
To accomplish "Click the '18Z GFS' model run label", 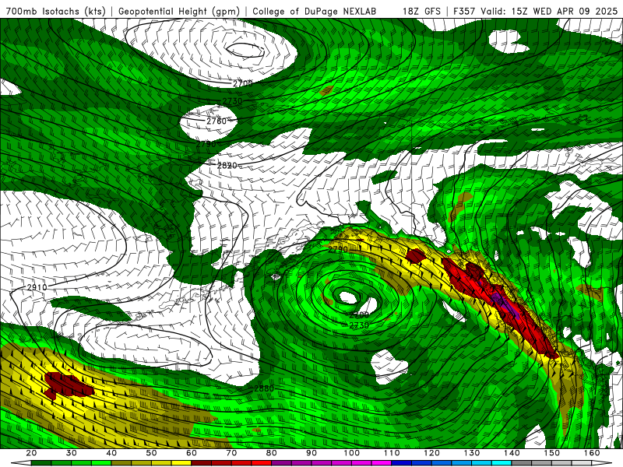I will (421, 11).
